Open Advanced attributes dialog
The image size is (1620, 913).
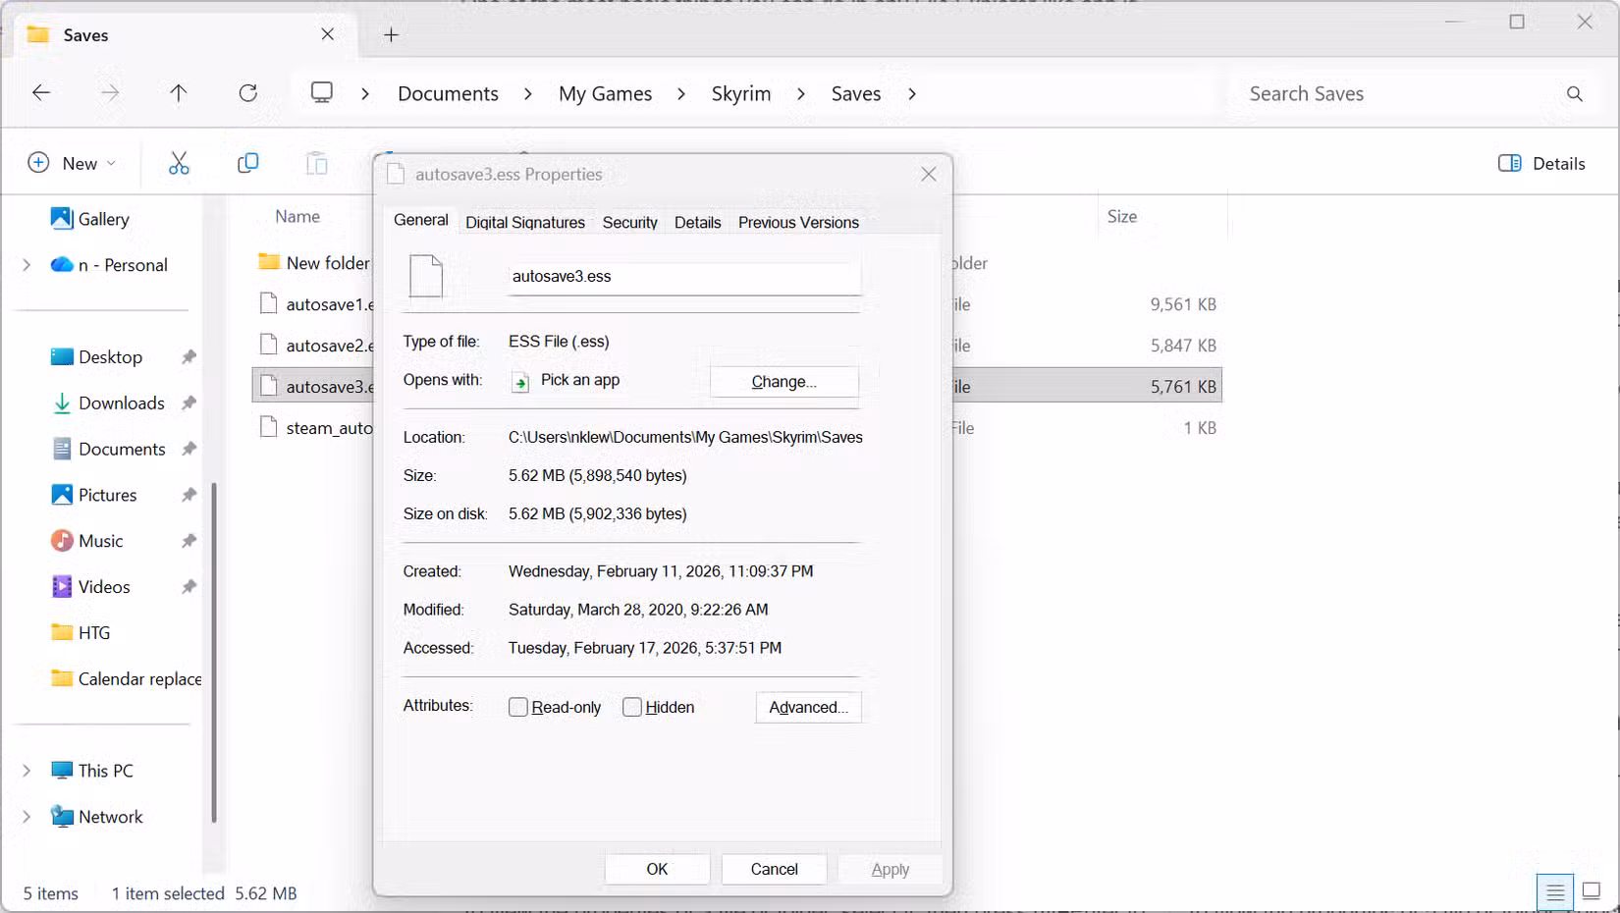807,707
